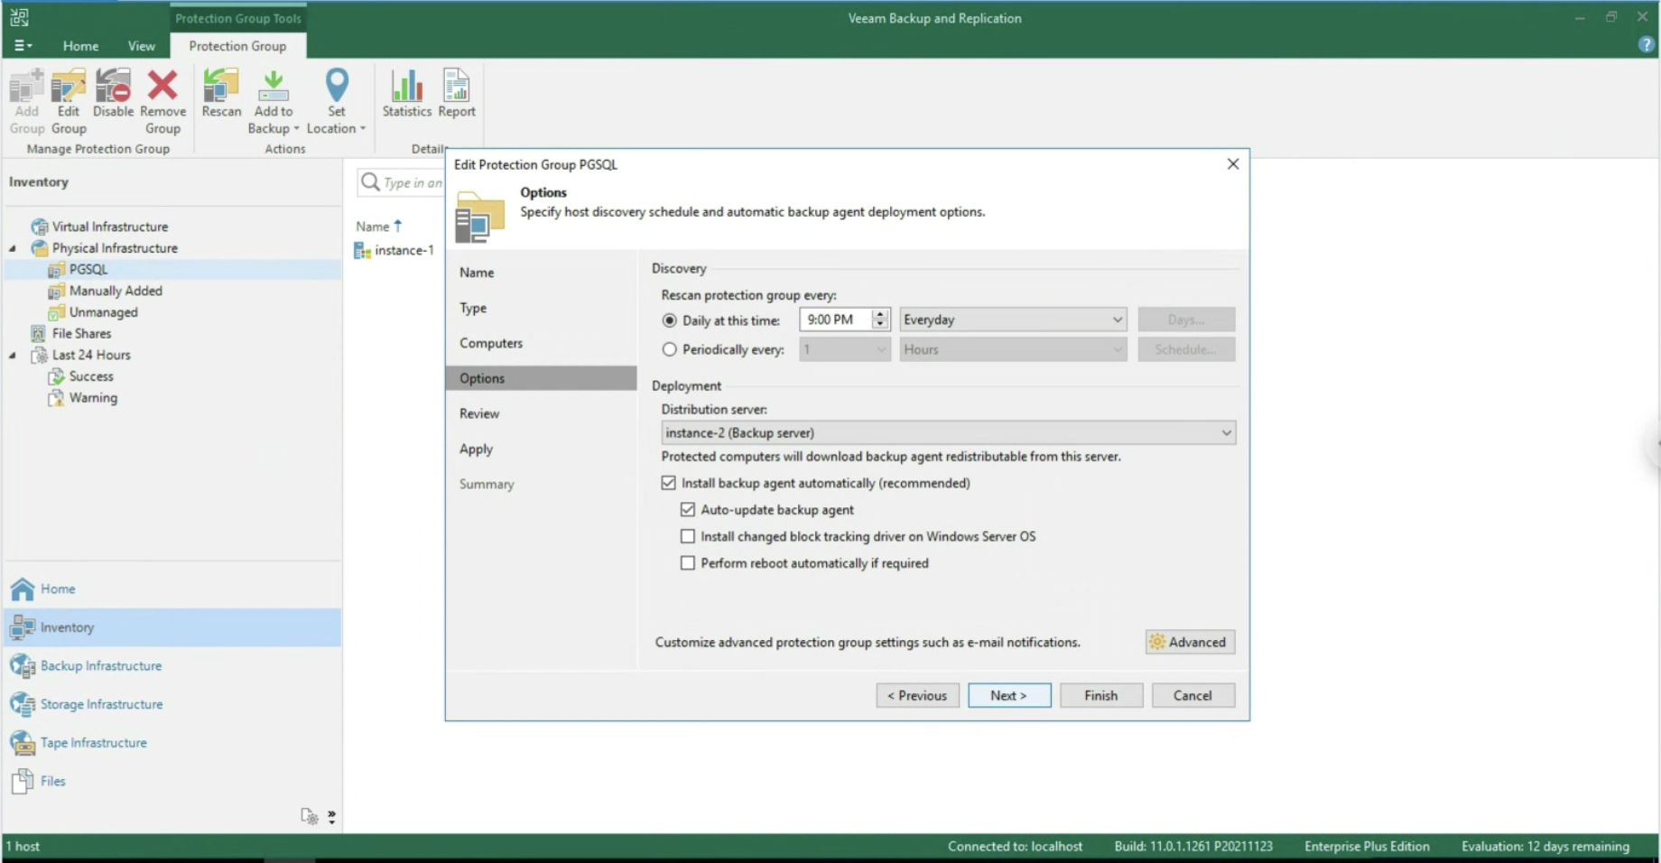The height and width of the screenshot is (863, 1661).
Task: Close Edit Protection Group dialog
Action: coord(1233,163)
